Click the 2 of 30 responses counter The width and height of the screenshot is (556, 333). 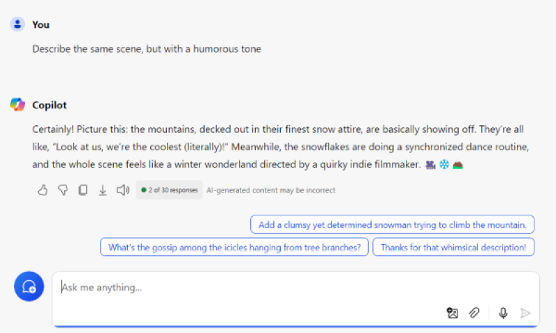pos(170,190)
